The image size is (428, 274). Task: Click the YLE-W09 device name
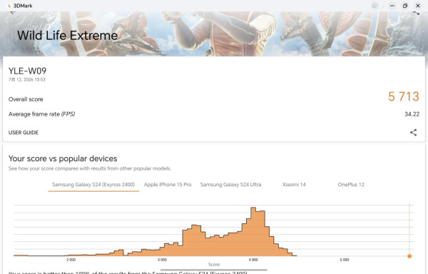27,71
